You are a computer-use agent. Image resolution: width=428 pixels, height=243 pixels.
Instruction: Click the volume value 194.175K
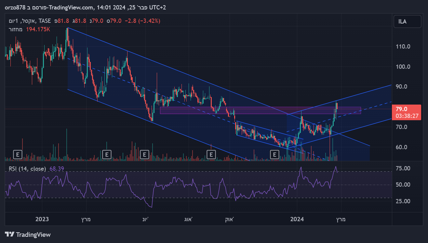[x=37, y=29]
